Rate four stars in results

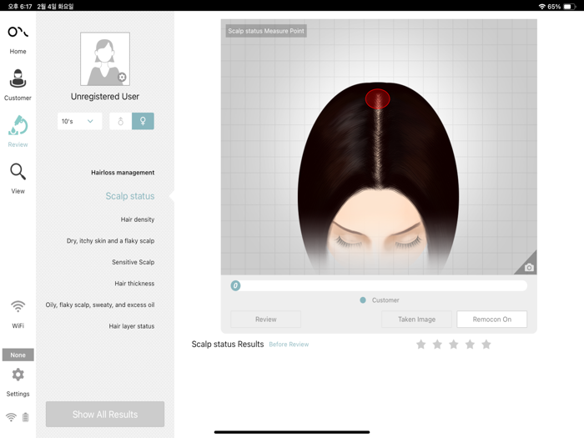click(x=470, y=344)
